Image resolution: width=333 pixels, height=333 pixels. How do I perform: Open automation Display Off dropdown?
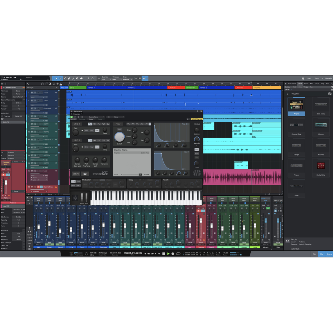(19, 116)
